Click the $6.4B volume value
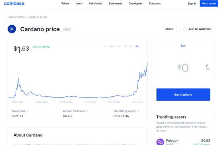The image size is (218, 145). pos(67,116)
